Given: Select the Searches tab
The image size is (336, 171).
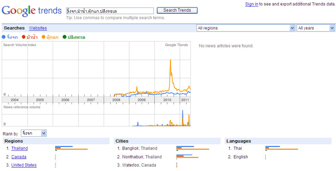Looking at the screenshot, I should pos(14,28).
